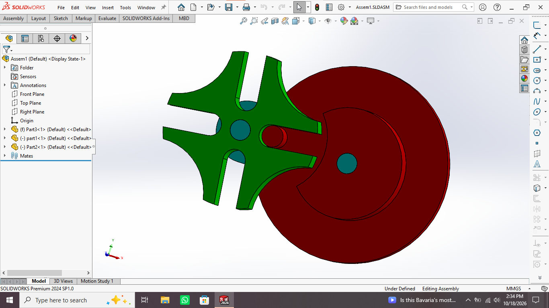Open the File Explorer task pane tab
This screenshot has width=549, height=308.
coord(524,59)
